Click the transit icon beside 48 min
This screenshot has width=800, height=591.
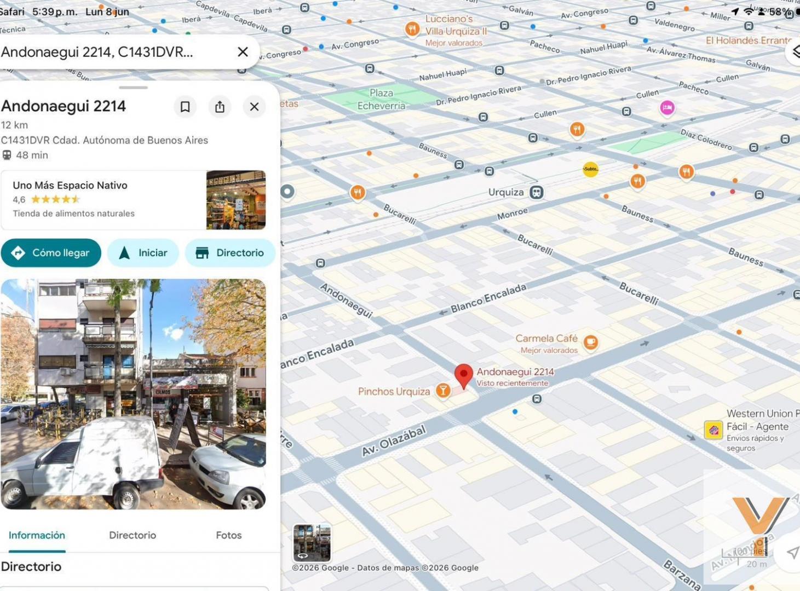(x=7, y=155)
